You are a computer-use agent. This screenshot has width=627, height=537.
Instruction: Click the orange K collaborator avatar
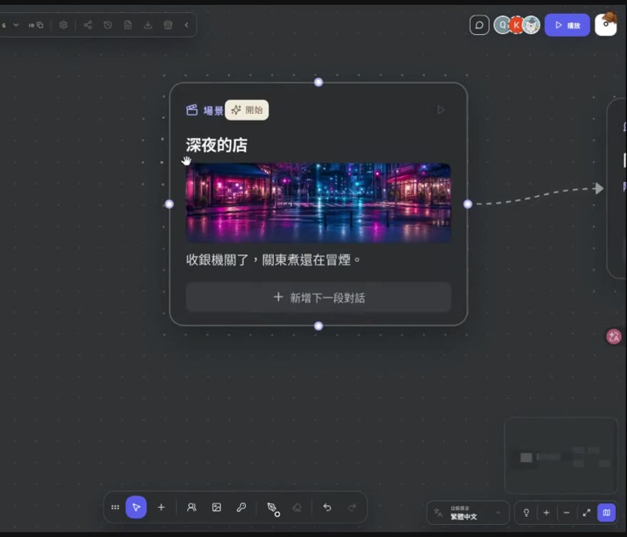pyautogui.click(x=517, y=25)
